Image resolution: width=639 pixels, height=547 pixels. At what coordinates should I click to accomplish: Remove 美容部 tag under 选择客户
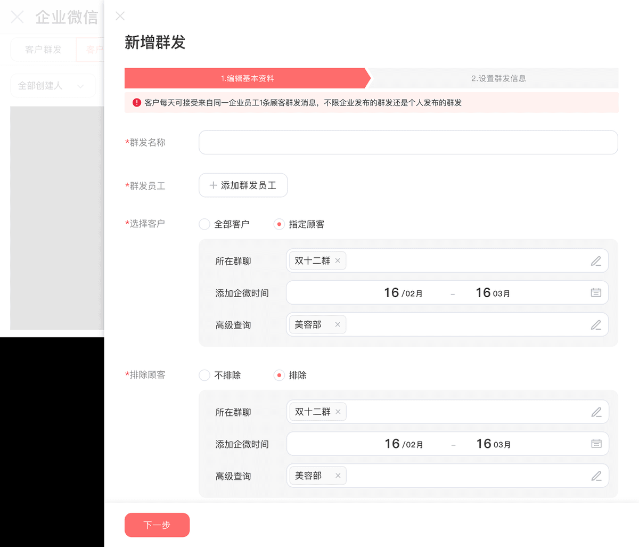[338, 324]
